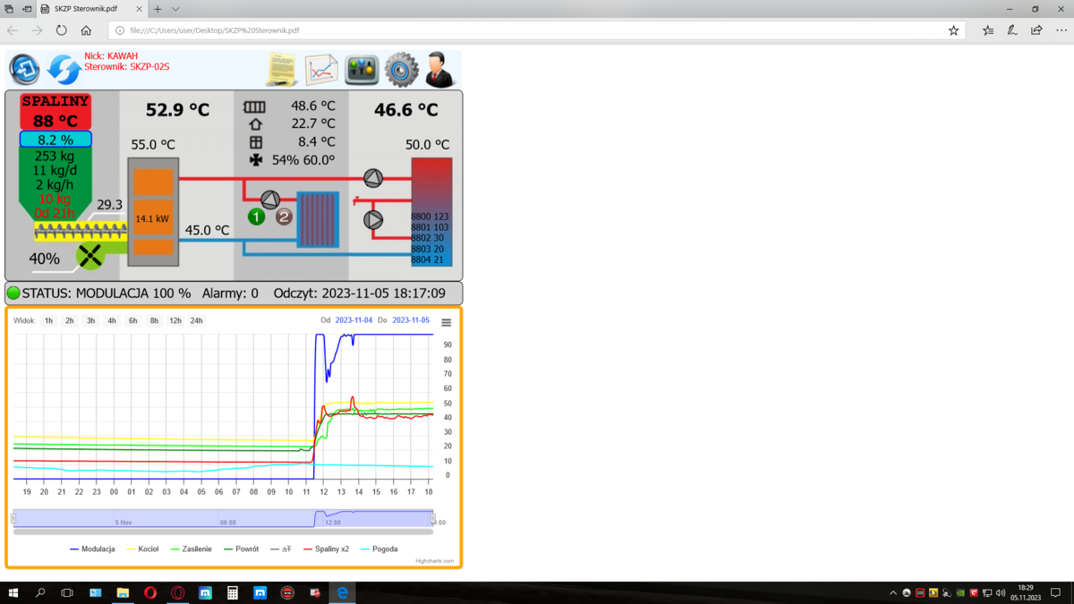Click the blue refresh arrows icon
The image size is (1074, 604).
click(x=64, y=69)
